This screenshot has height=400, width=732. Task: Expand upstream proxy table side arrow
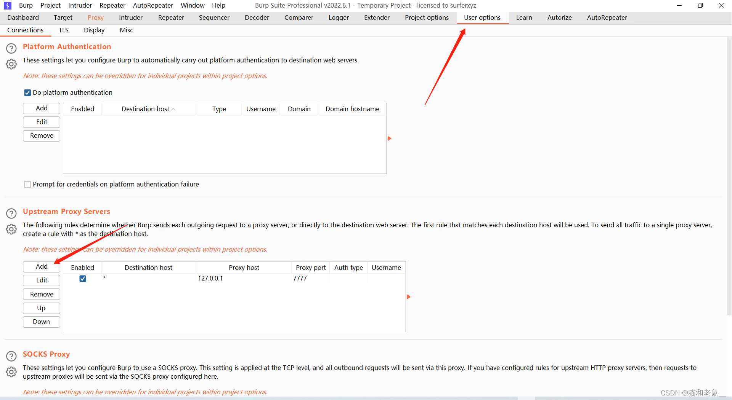[x=409, y=296]
